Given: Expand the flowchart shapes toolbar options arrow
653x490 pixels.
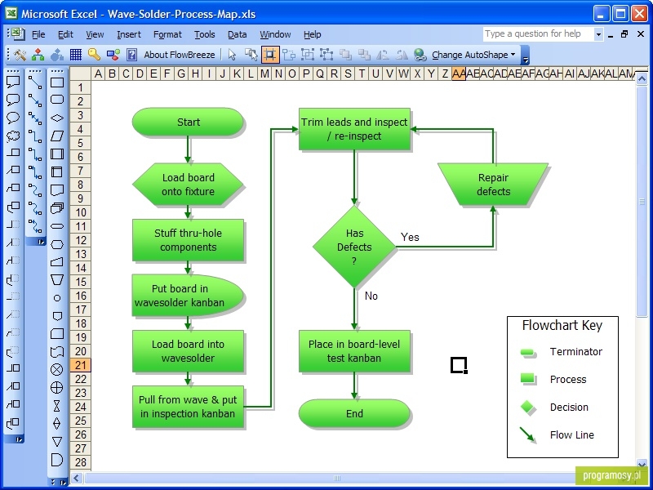Looking at the screenshot, I should (63, 483).
